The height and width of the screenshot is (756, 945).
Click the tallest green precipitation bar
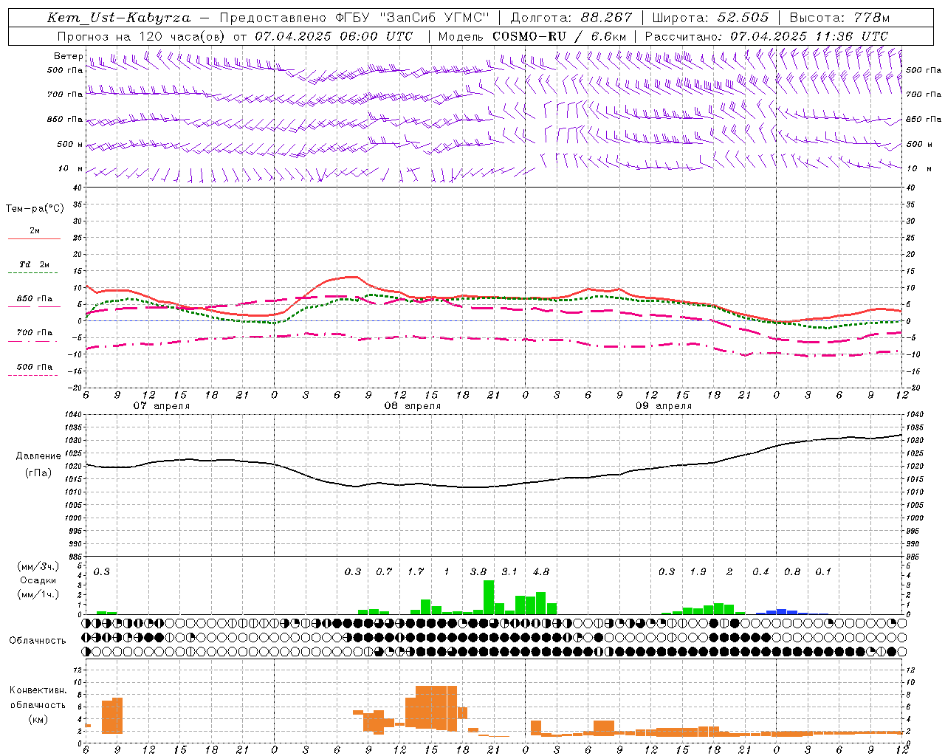click(x=489, y=597)
